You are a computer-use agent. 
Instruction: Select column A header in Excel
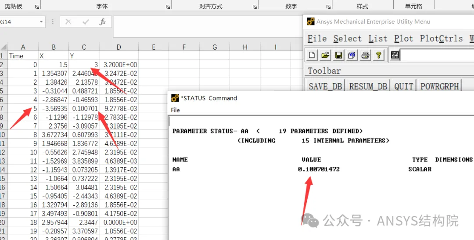tap(23, 47)
